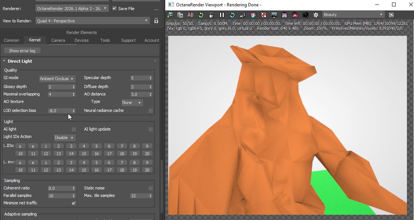414x220 pixels.
Task: Open the Tools tab
Action: coord(105,40)
